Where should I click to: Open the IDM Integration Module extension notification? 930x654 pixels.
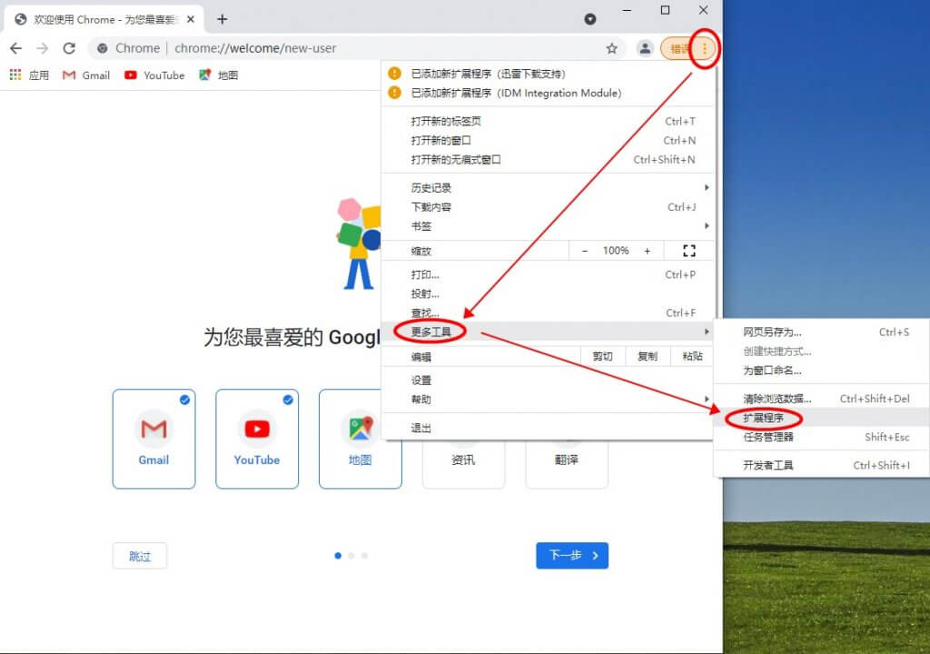pyautogui.click(x=547, y=93)
